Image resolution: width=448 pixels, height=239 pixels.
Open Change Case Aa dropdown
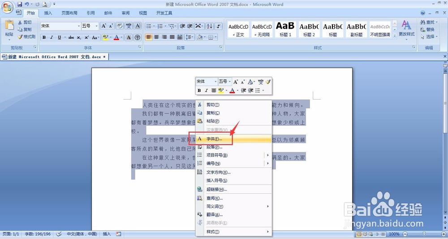click(x=95, y=38)
